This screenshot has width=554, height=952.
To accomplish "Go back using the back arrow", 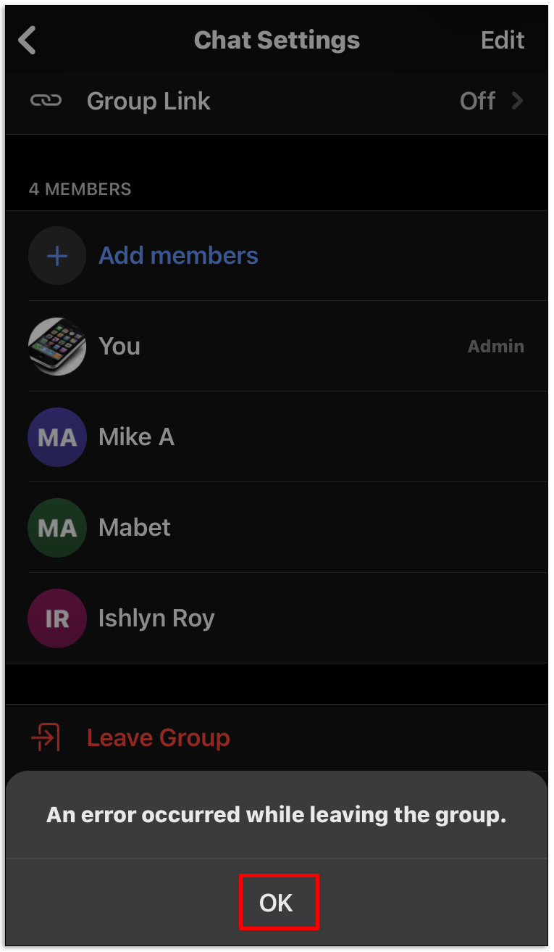I will pyautogui.click(x=28, y=41).
